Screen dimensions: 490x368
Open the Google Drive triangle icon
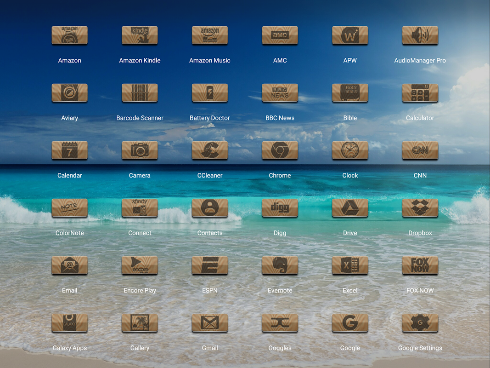point(350,208)
